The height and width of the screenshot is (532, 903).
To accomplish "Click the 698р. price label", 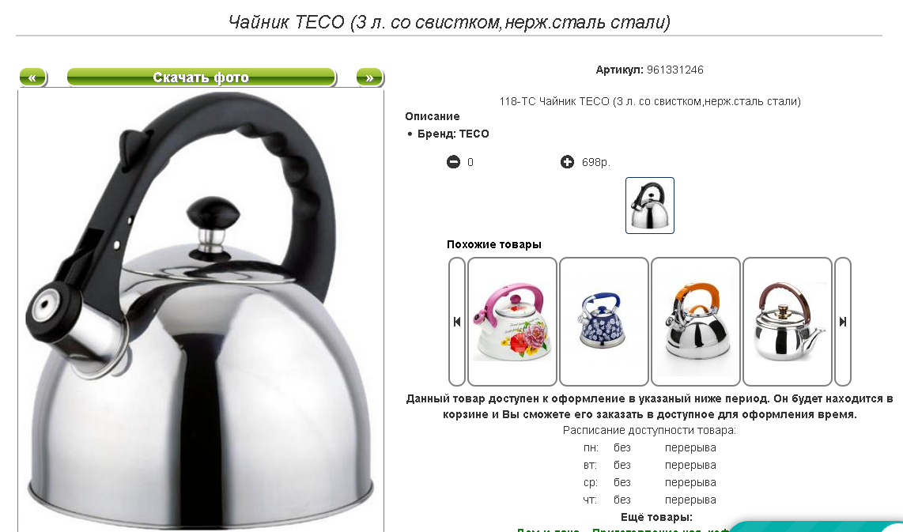I will pyautogui.click(x=595, y=162).
